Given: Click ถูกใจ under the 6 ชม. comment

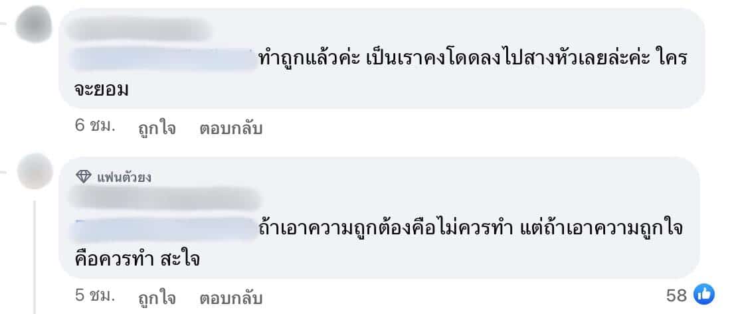Looking at the screenshot, I should pyautogui.click(x=157, y=128).
